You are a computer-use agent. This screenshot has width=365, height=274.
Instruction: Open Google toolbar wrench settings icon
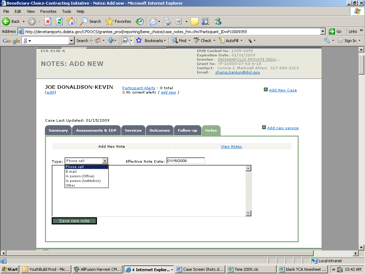coord(327,41)
